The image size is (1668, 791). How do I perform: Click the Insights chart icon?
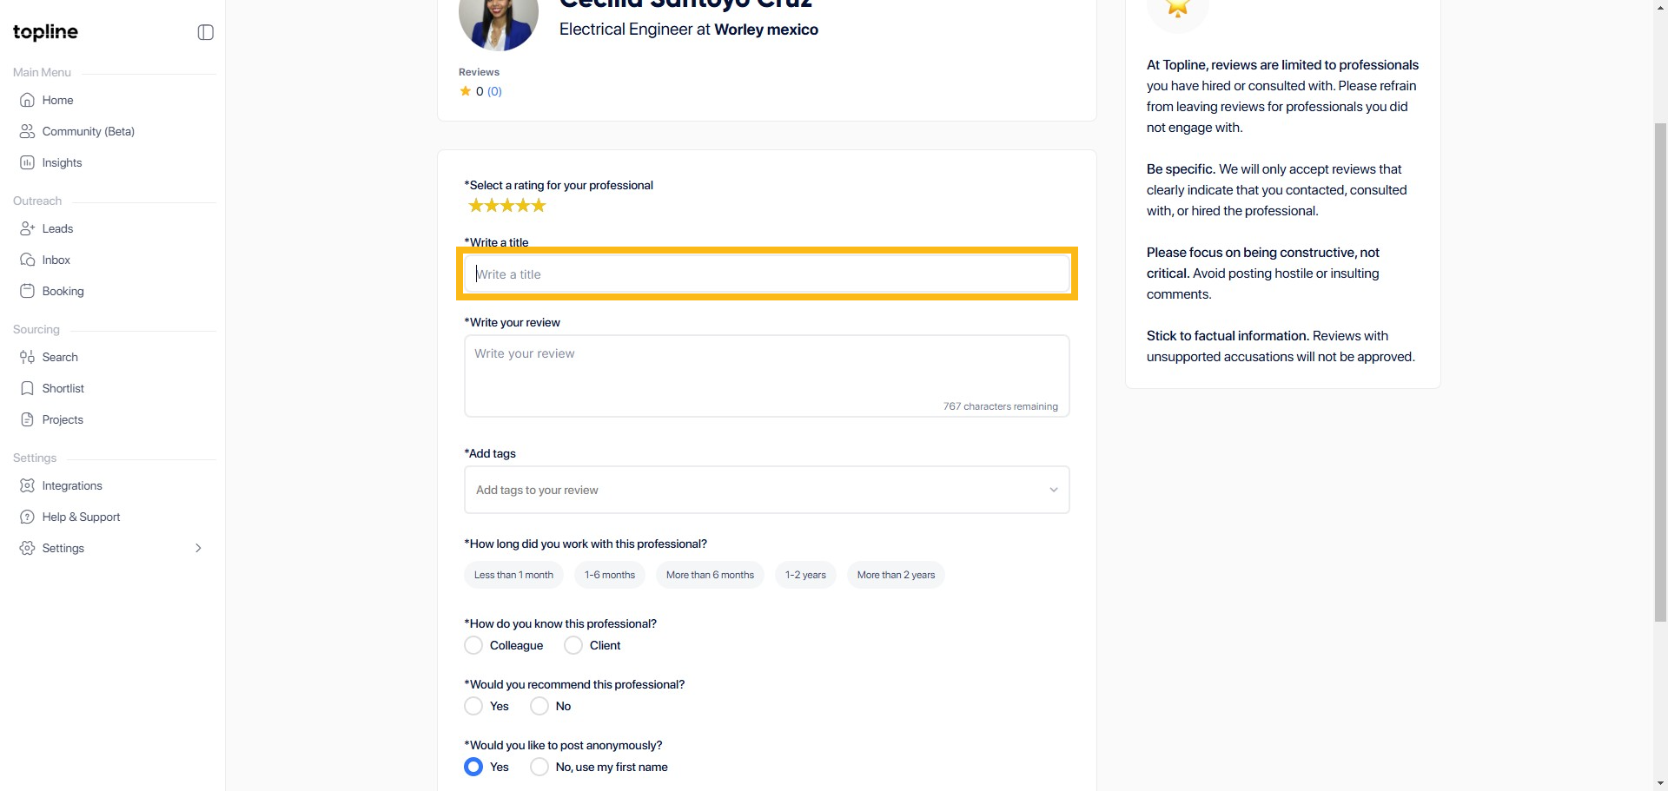(x=28, y=162)
